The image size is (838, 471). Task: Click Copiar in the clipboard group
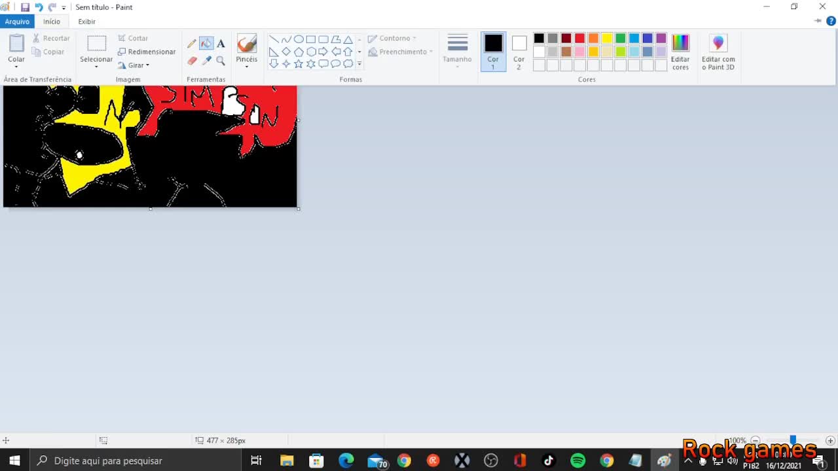(x=48, y=52)
